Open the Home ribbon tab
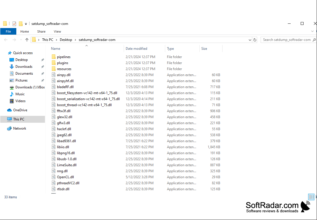This screenshot has width=317, height=220. [x=24, y=31]
